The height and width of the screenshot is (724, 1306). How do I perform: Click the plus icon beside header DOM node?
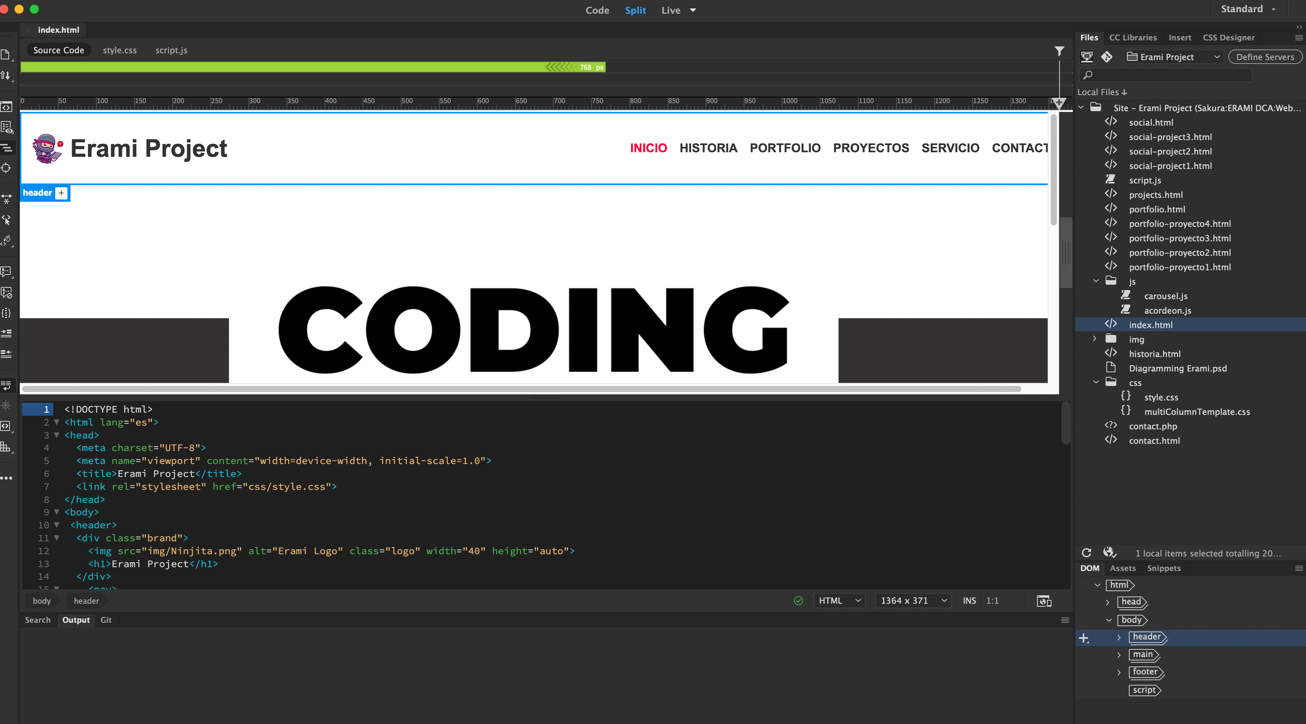[x=1084, y=638]
